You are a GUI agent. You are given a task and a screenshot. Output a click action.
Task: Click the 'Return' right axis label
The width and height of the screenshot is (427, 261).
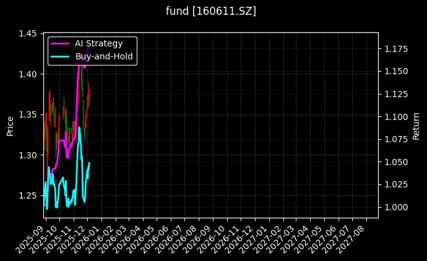[416, 126]
